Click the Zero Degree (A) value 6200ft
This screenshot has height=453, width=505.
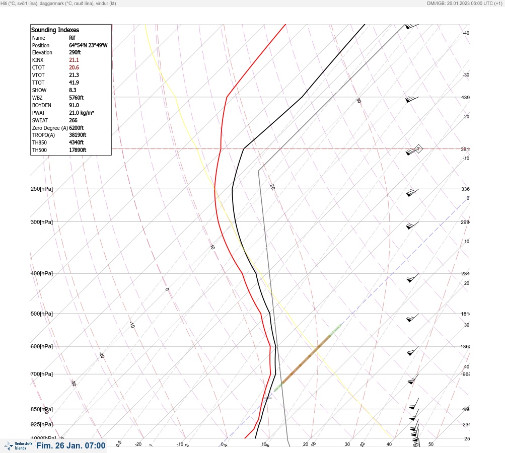tap(77, 128)
